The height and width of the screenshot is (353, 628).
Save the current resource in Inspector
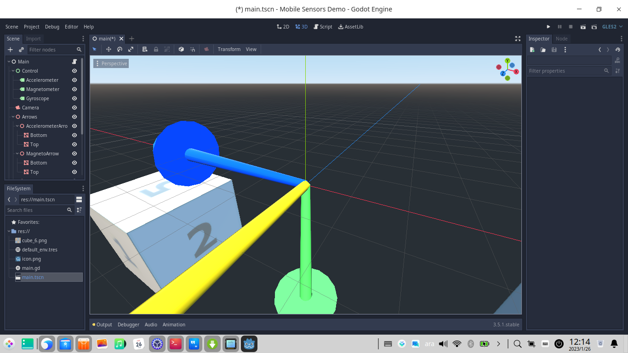point(554,50)
